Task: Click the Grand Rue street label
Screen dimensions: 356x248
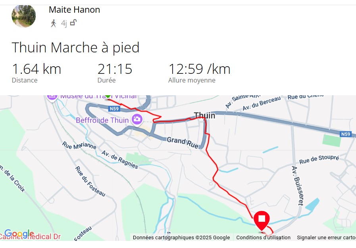Action: tap(183, 142)
